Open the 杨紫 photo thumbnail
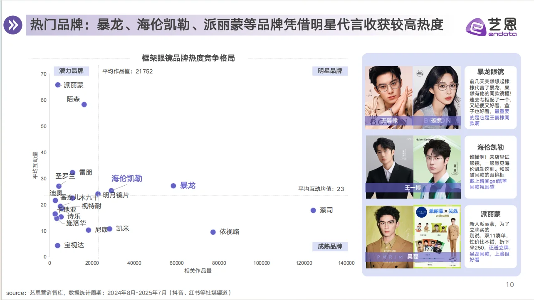534x300 pixels. [x=437, y=98]
